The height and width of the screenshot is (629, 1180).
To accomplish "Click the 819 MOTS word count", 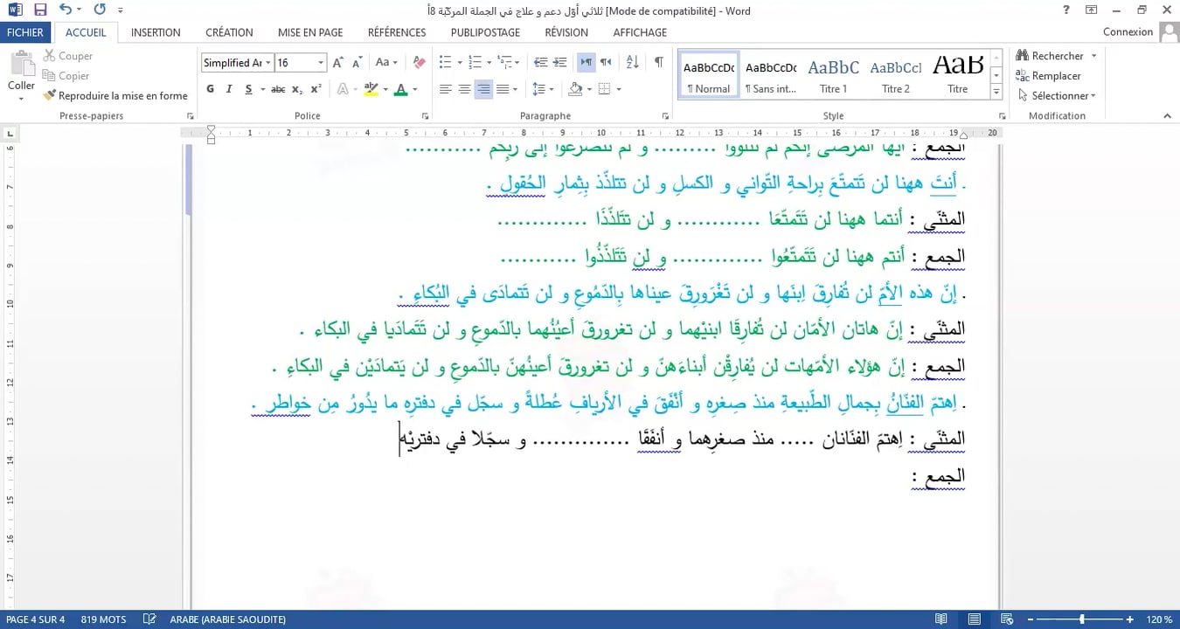I will tap(103, 619).
